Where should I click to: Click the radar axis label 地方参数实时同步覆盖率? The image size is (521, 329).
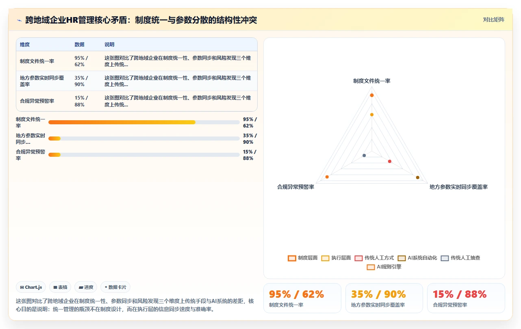click(458, 187)
